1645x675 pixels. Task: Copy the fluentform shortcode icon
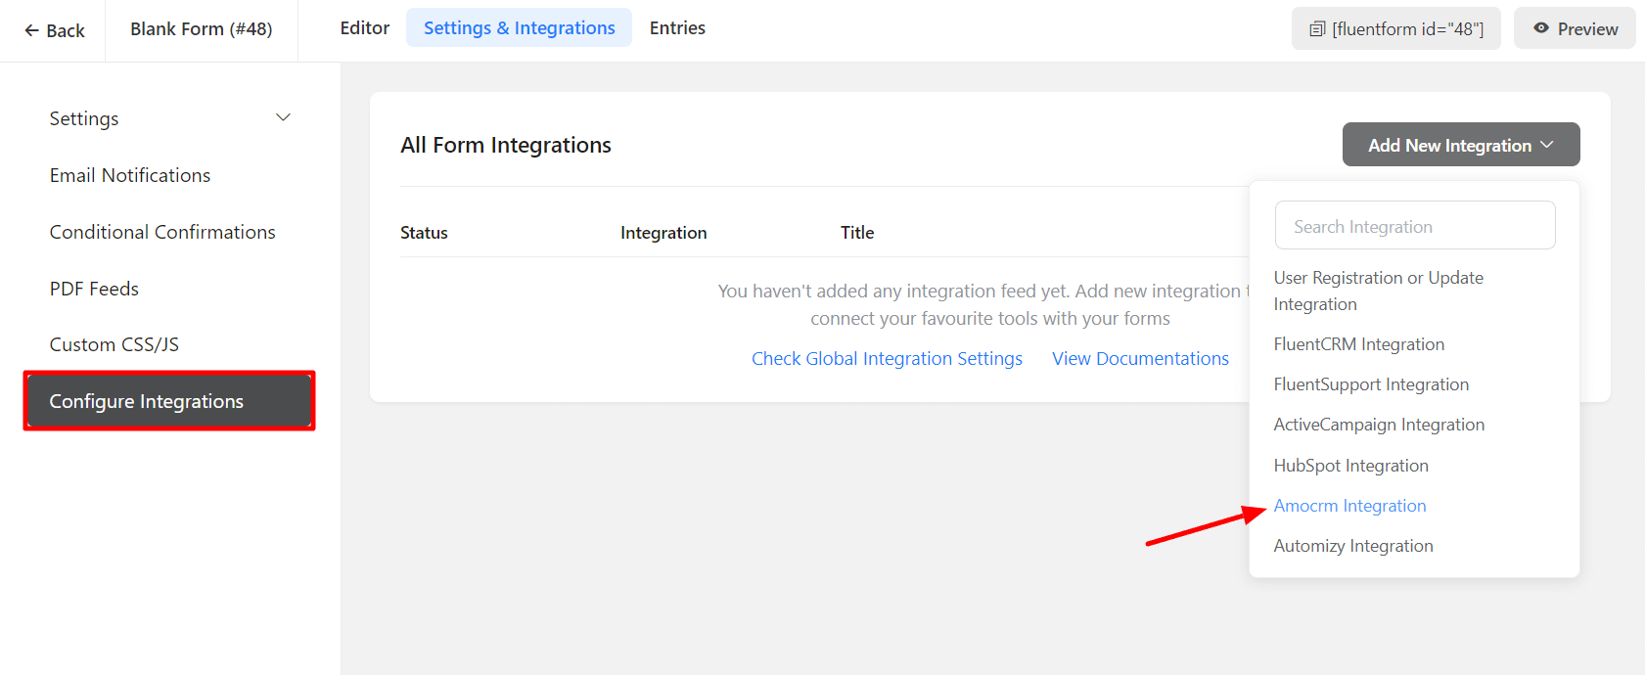coord(1317,29)
